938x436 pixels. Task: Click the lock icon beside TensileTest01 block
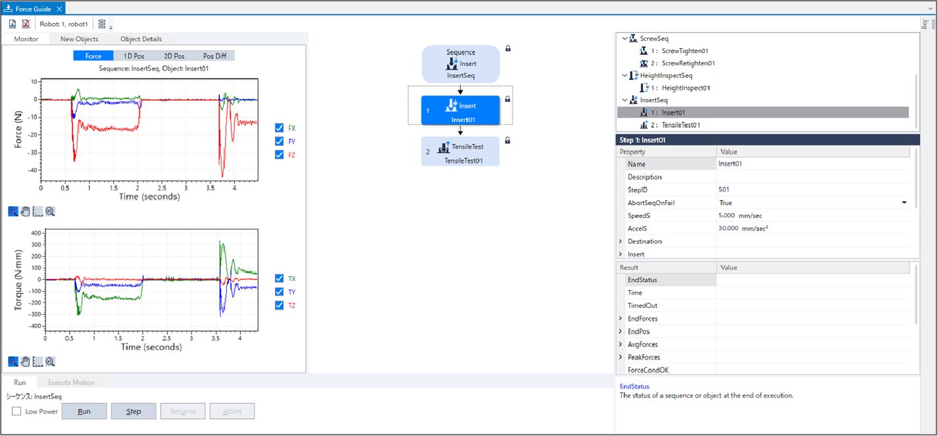point(508,140)
